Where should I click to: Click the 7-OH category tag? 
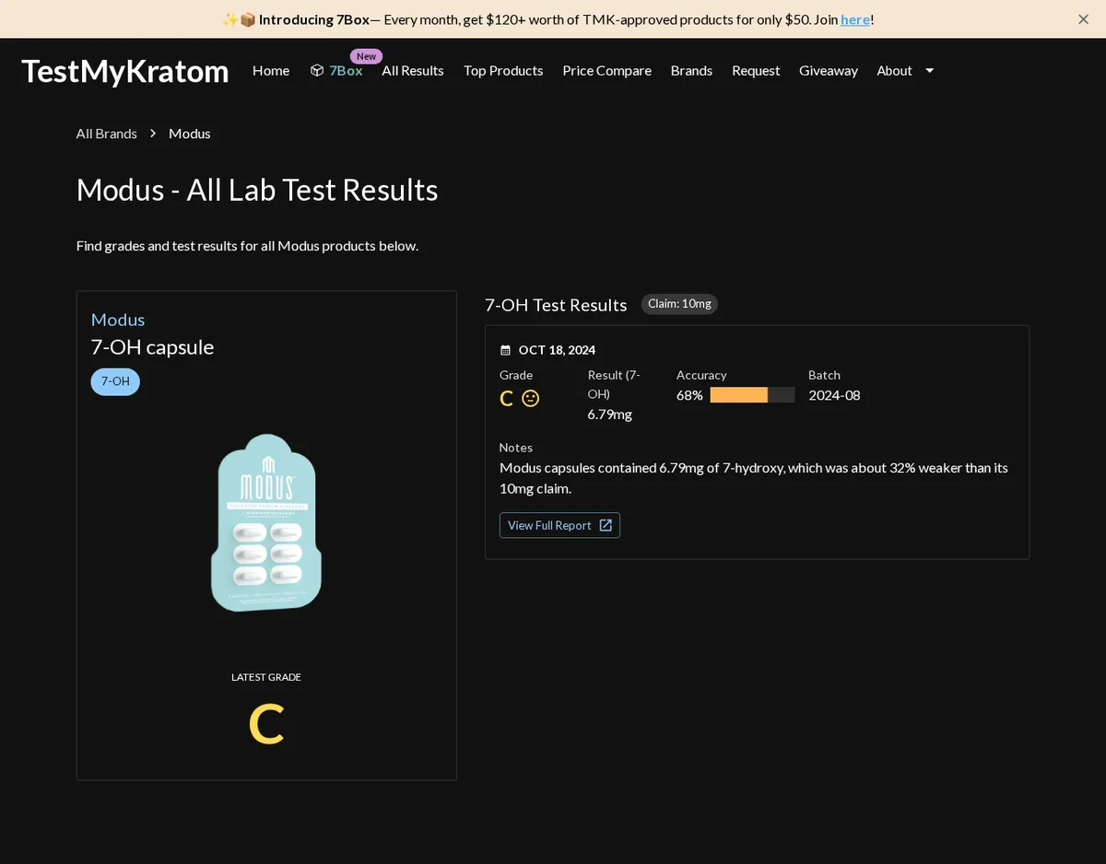tap(115, 381)
